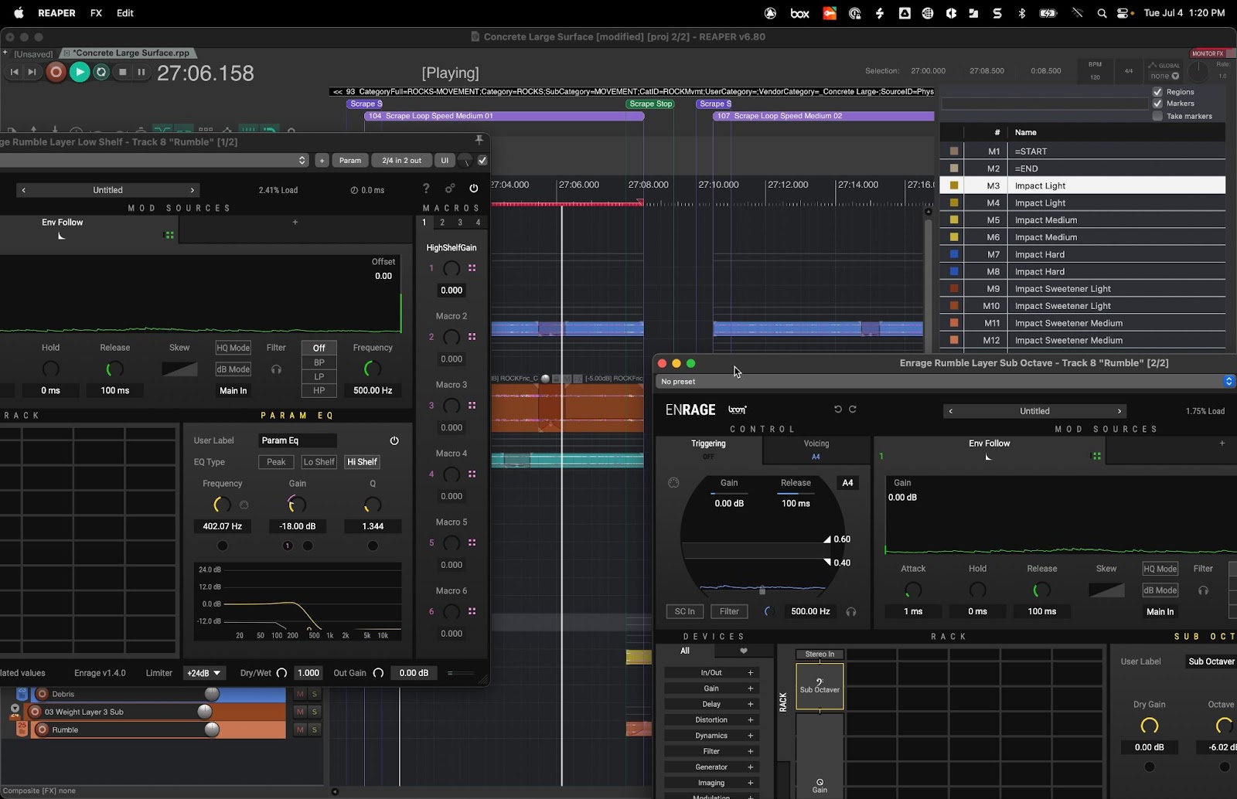The width and height of the screenshot is (1237, 799).
Task: Expand Generator device category
Action: pyautogui.click(x=711, y=767)
